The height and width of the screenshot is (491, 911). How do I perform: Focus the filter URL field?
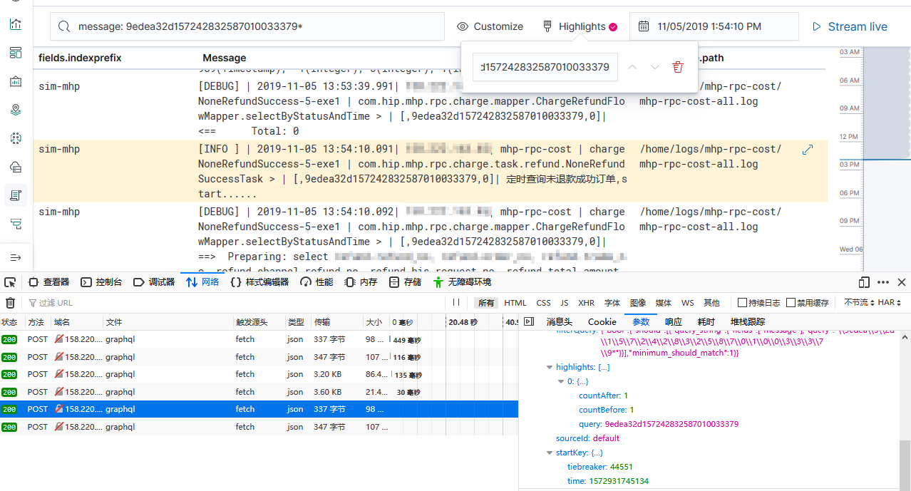tap(235, 303)
